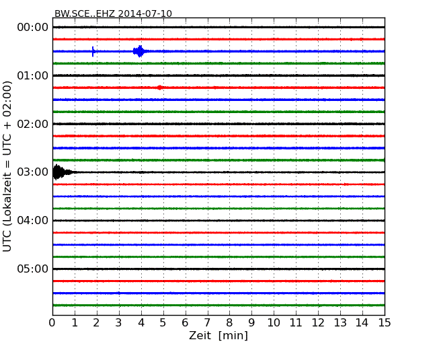Screen dimensions: 437x350
Task: Click the UTC Lokalzeit y-axis label
Action: 8,166
